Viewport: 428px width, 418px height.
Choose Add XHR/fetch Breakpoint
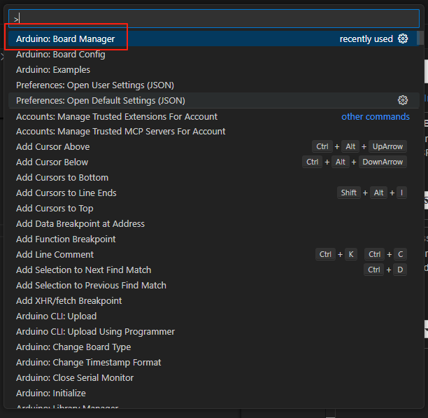click(x=214, y=300)
